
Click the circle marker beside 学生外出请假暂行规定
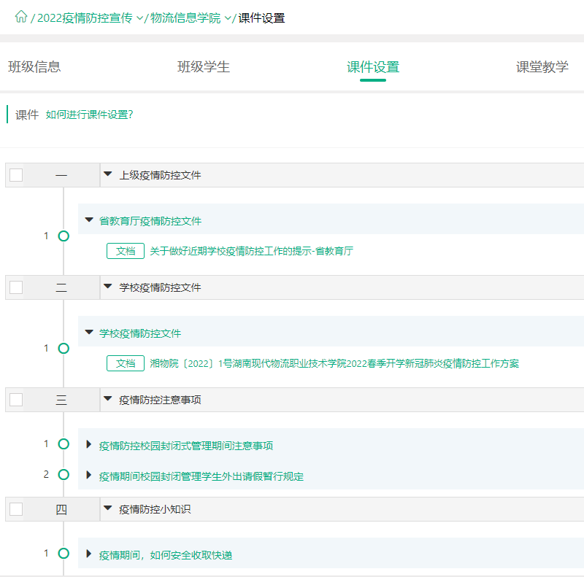64,475
